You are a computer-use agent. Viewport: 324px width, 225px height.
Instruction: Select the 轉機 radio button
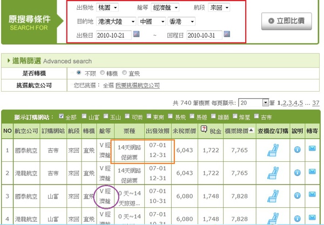pos(102,72)
